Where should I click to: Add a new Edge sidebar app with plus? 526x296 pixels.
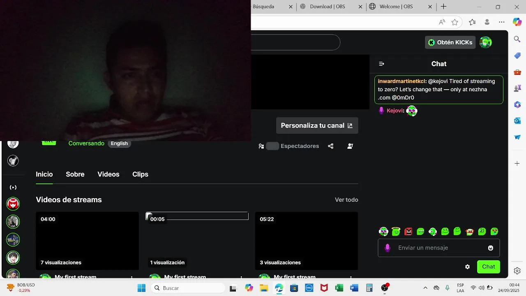[x=517, y=164]
